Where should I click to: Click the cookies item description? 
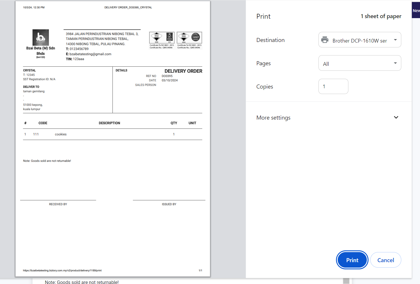click(61, 134)
